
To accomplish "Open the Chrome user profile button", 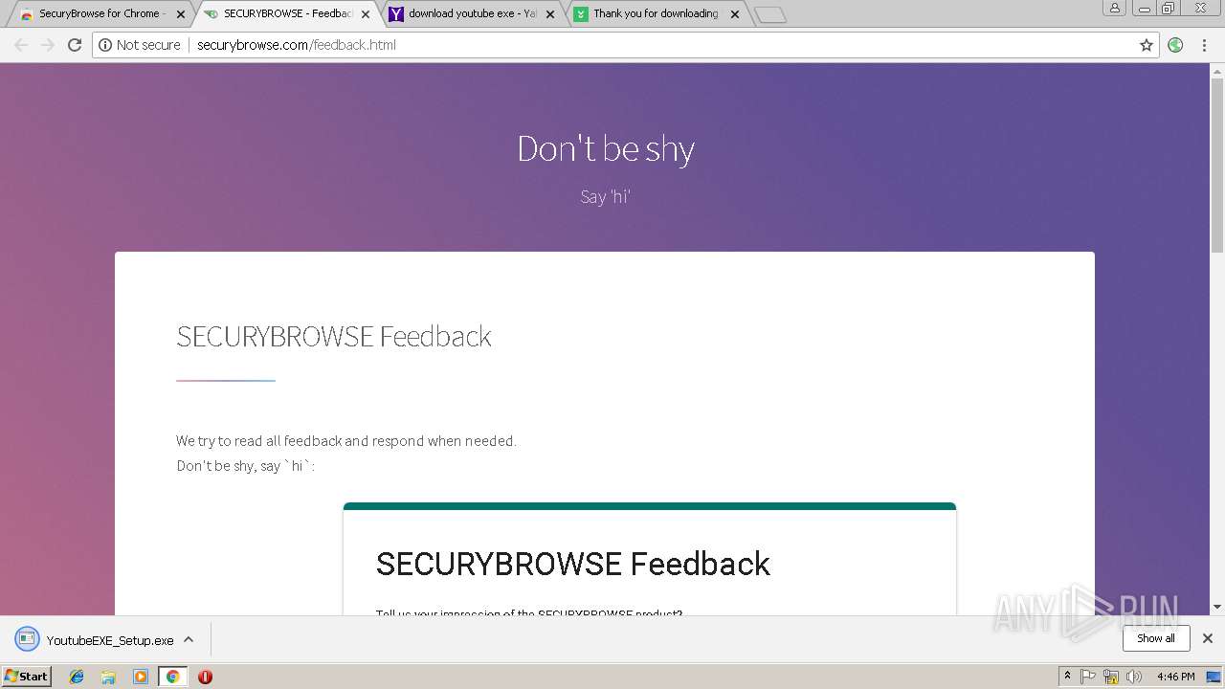I will point(1115,8).
